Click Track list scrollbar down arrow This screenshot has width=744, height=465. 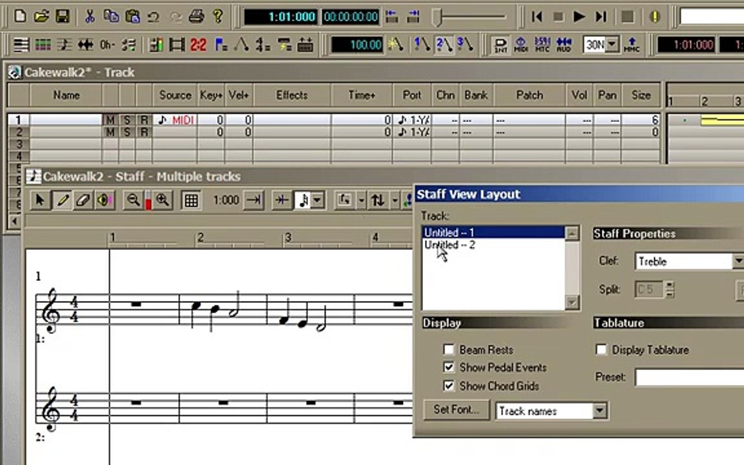coord(572,302)
